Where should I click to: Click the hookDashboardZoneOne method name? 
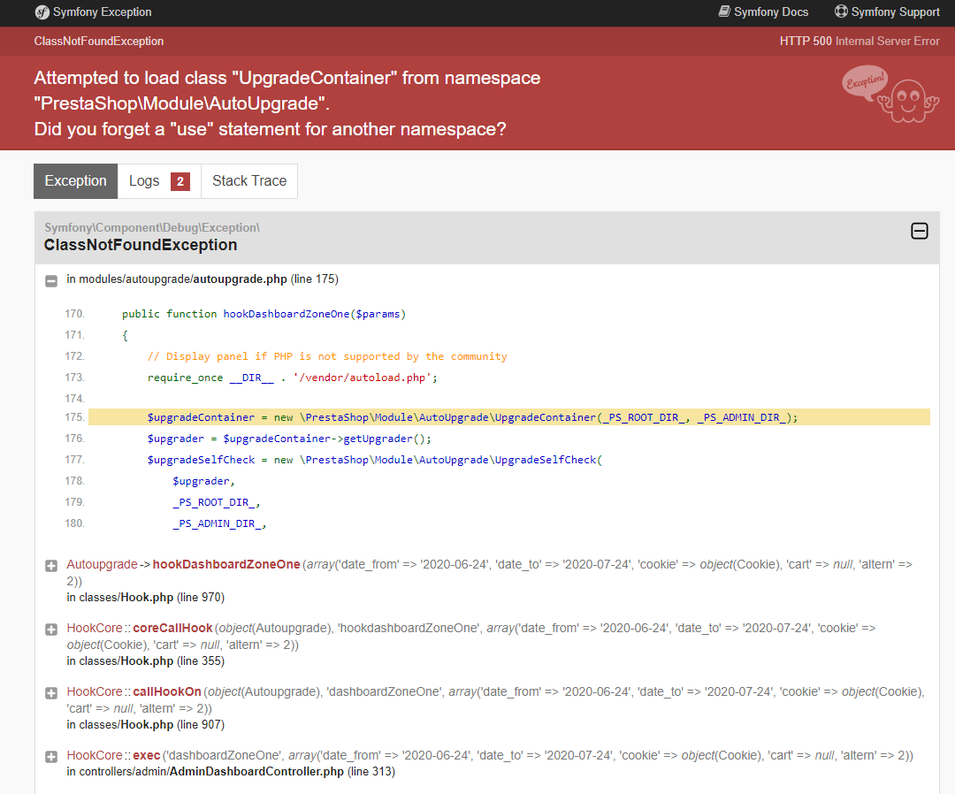coord(226,564)
